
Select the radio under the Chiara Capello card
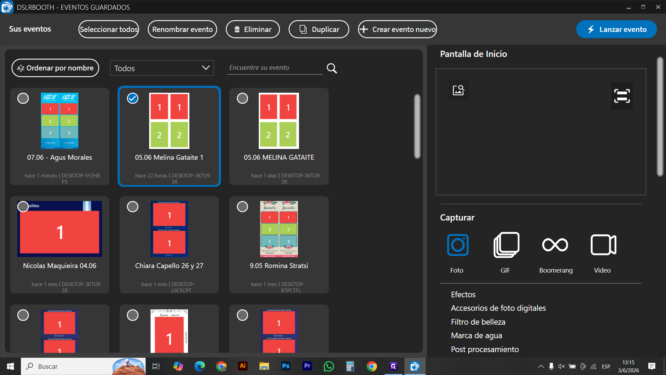pyautogui.click(x=133, y=315)
